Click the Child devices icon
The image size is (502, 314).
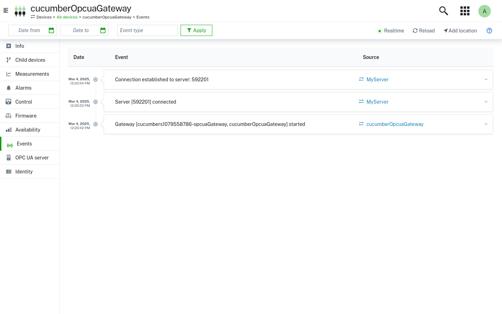(x=9, y=60)
